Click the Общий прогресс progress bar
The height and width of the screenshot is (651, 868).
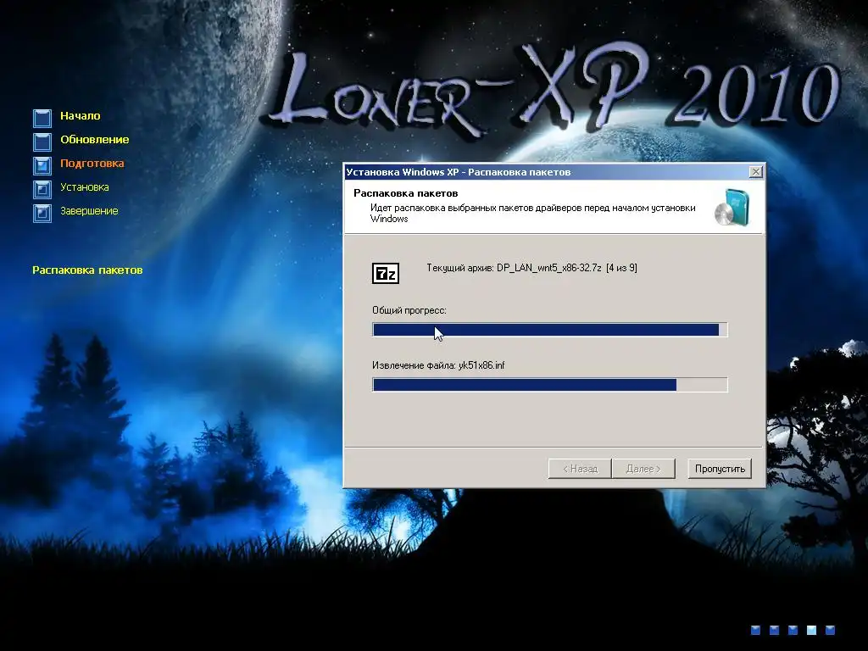549,330
